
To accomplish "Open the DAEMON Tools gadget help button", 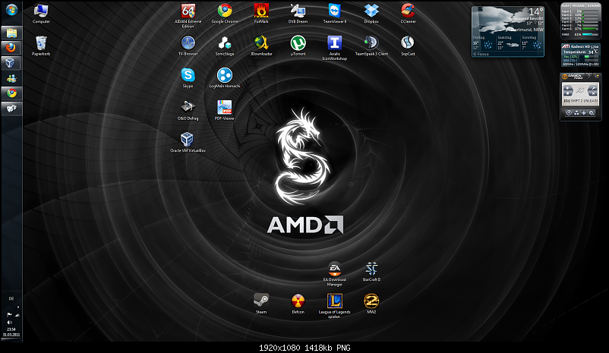I will [x=588, y=77].
